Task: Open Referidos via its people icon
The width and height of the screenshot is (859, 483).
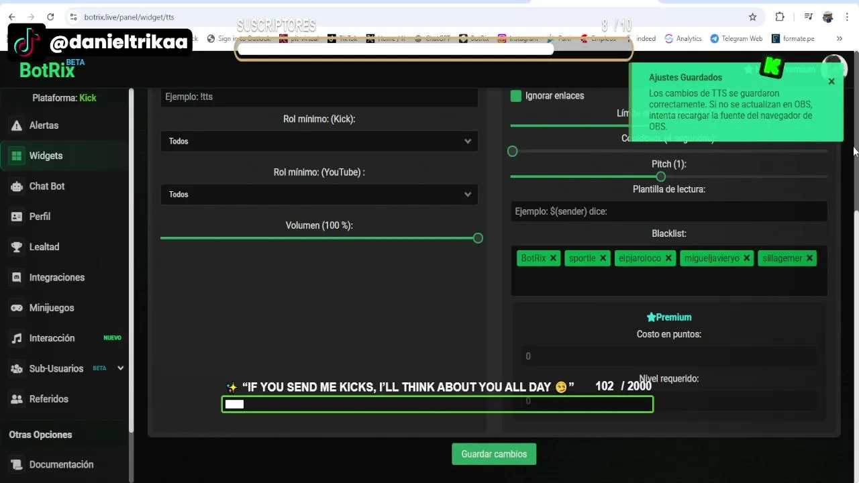Action: [17, 399]
